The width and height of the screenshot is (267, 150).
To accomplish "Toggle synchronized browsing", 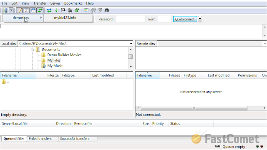I will point(100,10).
